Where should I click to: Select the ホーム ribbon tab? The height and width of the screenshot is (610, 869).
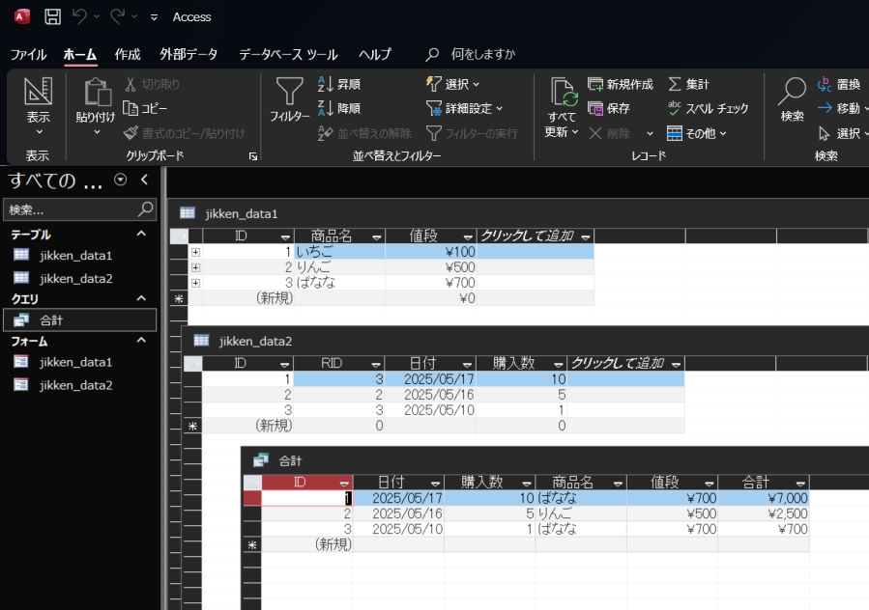click(x=80, y=54)
